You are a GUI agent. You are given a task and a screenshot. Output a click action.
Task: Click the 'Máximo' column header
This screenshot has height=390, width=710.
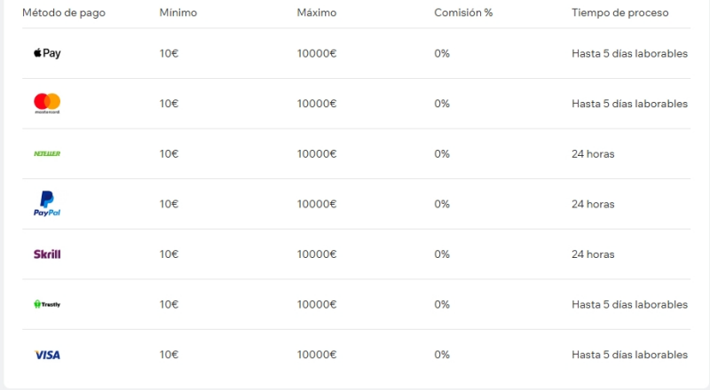(317, 13)
